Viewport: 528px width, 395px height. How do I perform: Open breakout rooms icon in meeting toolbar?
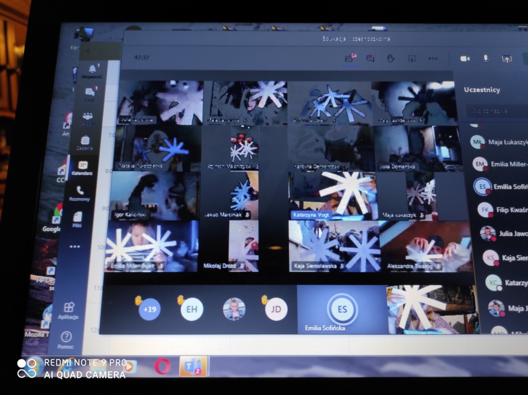pyautogui.click(x=411, y=59)
